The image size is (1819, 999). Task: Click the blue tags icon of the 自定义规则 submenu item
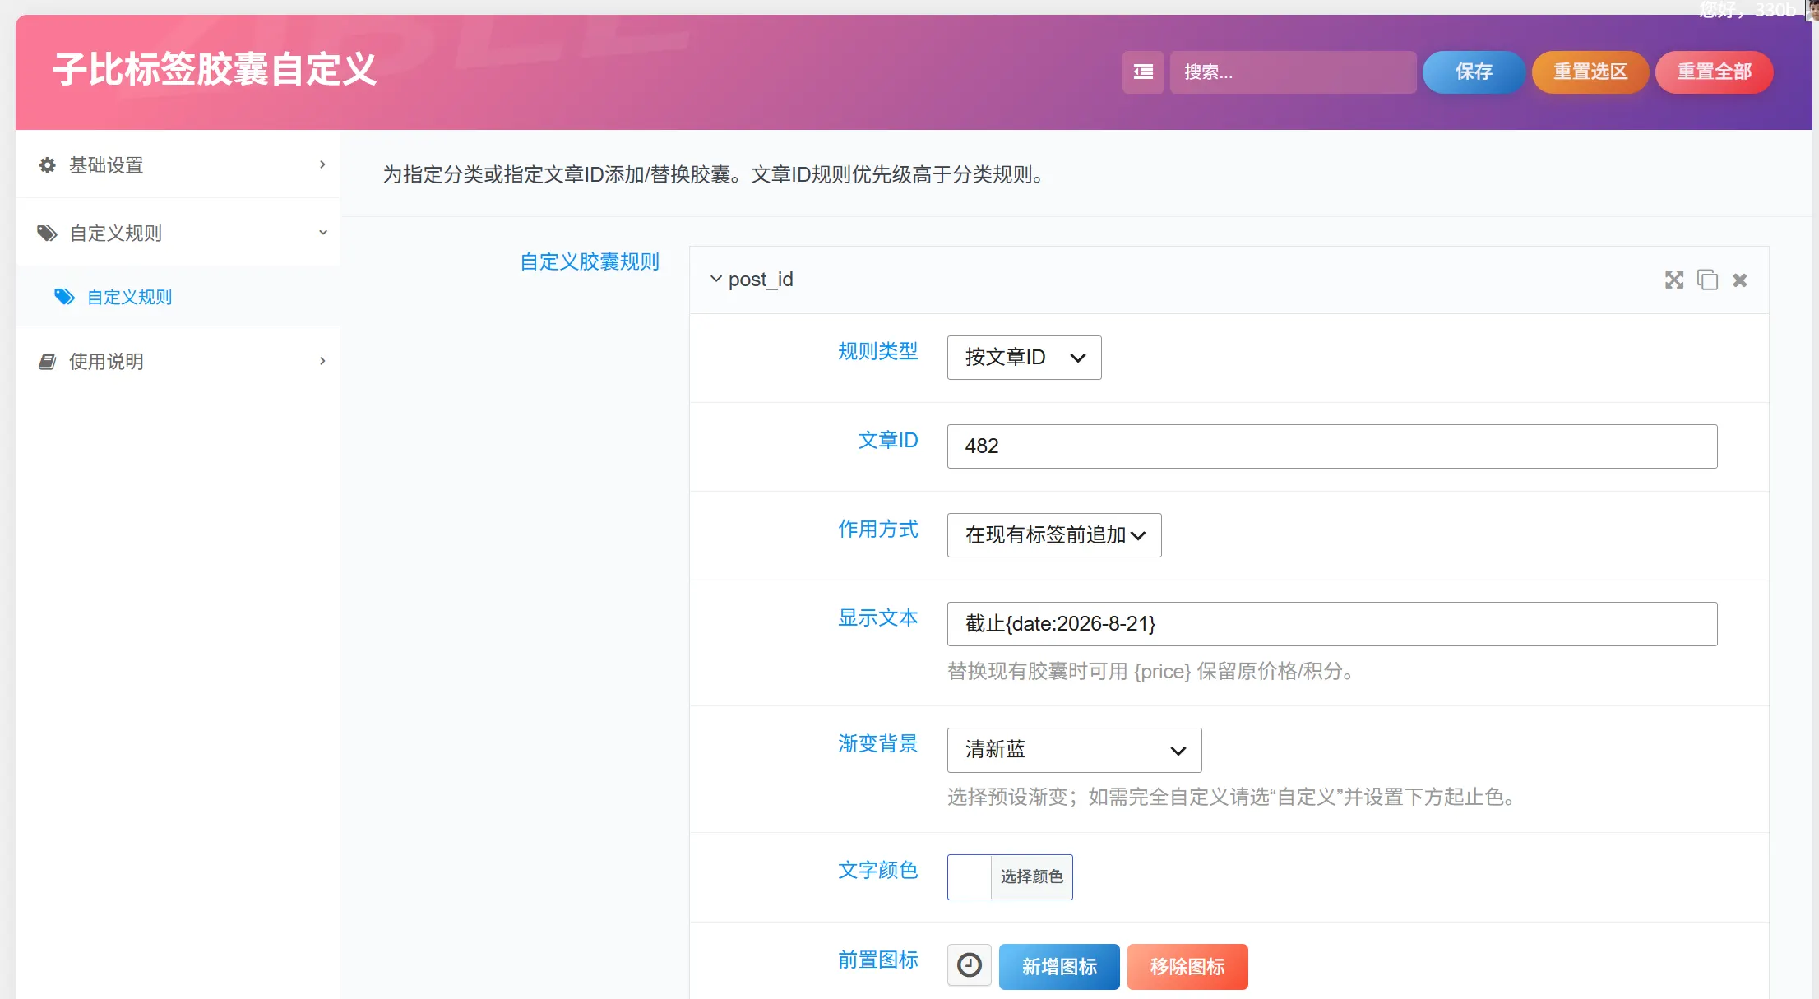[x=64, y=297]
